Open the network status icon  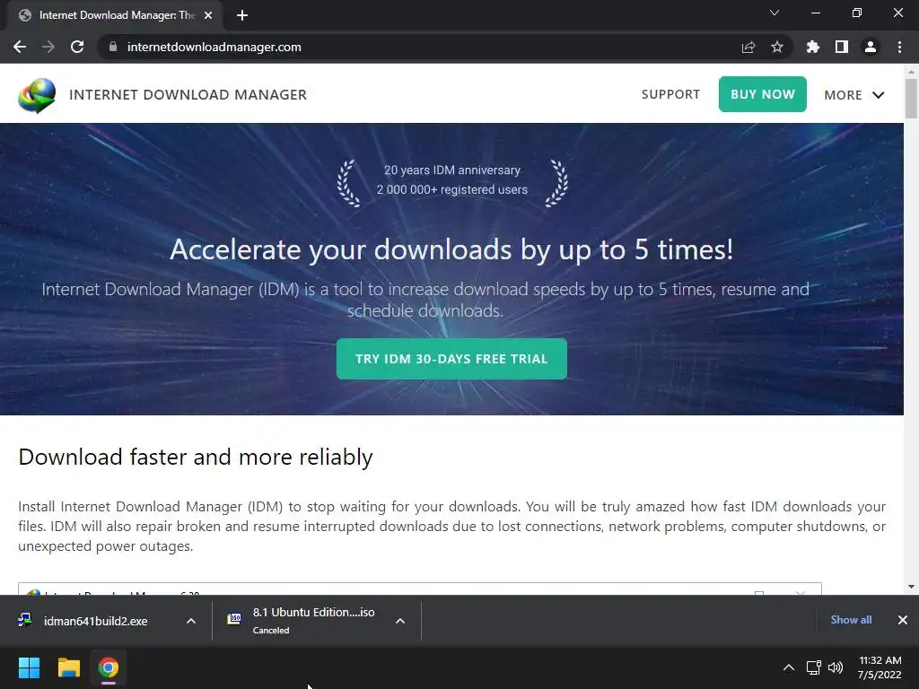[x=813, y=667]
